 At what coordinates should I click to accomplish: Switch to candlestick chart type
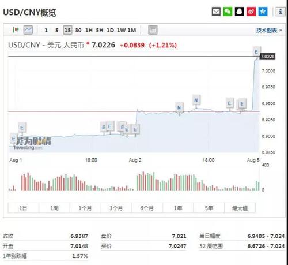tap(16, 30)
